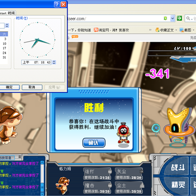
Task: Click the 截图 screenshot toolbar button
Action: pos(185,30)
